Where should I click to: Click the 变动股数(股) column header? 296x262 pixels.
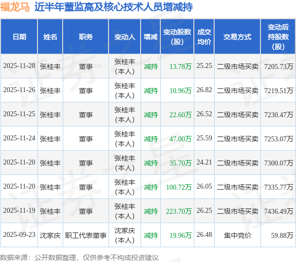pyautogui.click(x=177, y=37)
